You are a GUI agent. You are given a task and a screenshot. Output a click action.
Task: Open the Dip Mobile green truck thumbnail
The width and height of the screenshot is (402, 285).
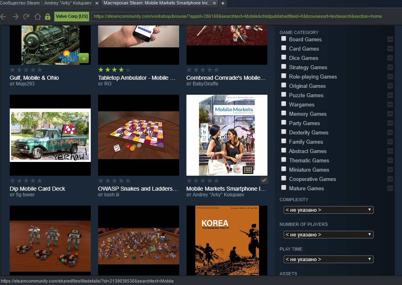[50, 135]
